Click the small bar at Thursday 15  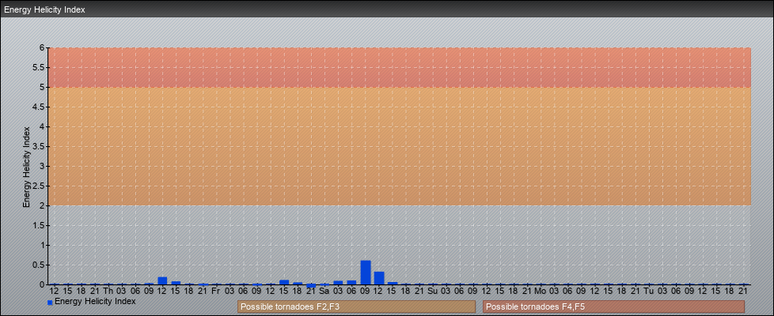[x=176, y=283]
